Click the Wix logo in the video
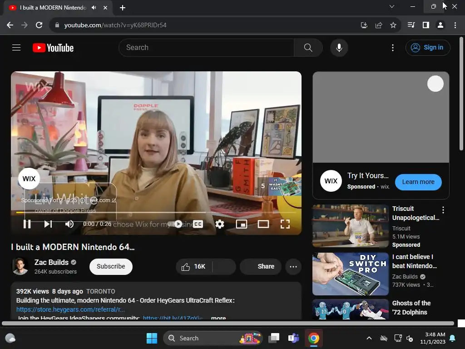The height and width of the screenshot is (349, 465). [29, 179]
